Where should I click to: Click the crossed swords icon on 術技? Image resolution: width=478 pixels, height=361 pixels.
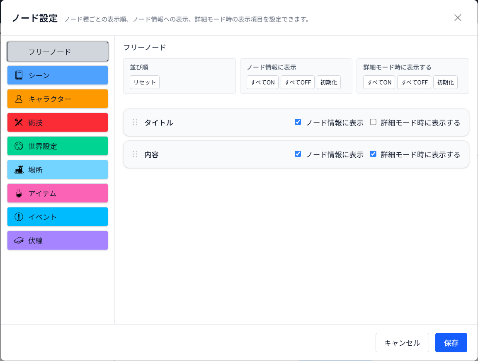coord(19,123)
